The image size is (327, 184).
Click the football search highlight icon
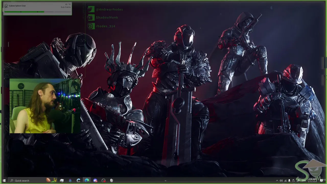tap(51, 180)
